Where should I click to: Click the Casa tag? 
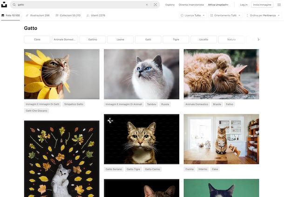215,169
